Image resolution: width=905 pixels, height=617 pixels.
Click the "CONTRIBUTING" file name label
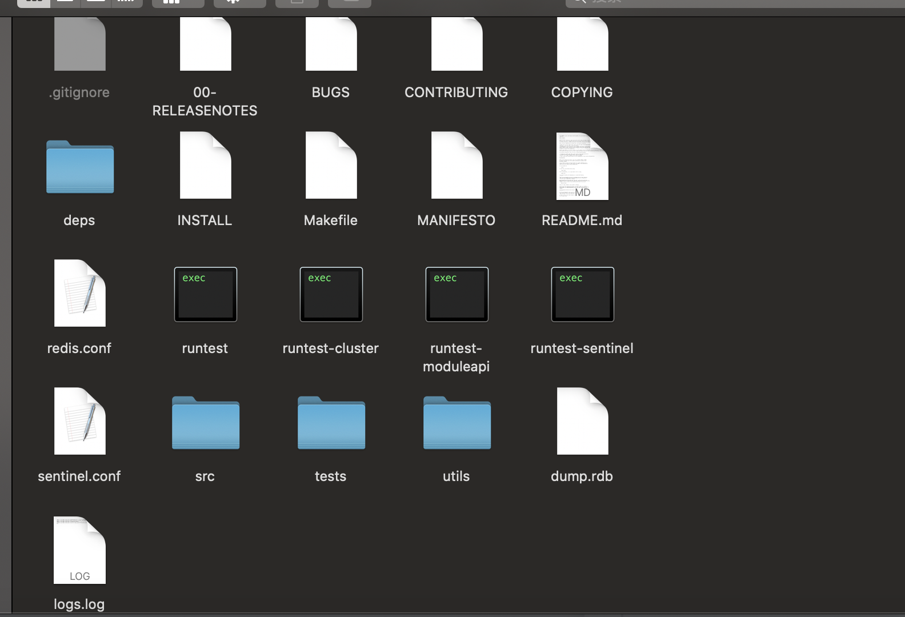pyautogui.click(x=456, y=92)
